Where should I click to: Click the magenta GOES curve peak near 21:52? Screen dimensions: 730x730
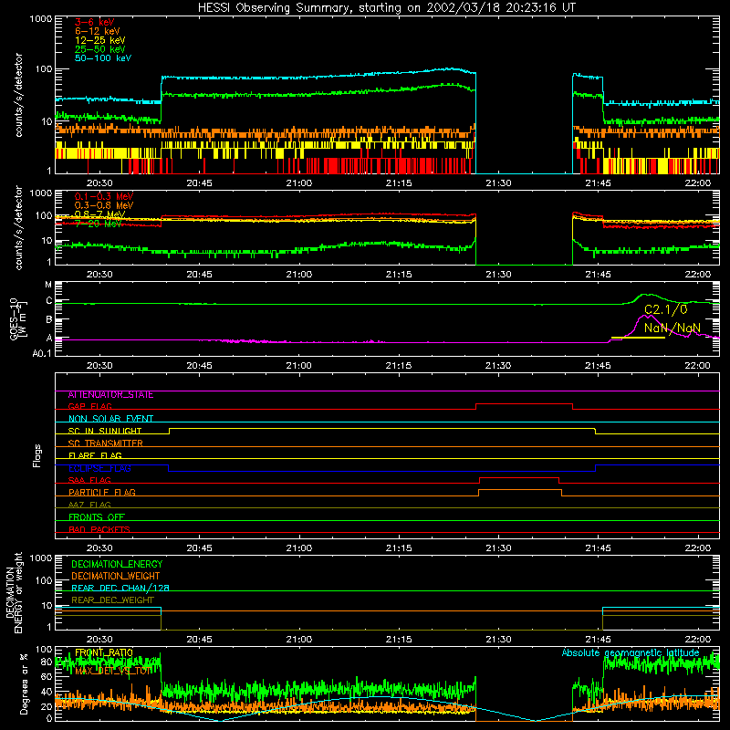point(648,316)
